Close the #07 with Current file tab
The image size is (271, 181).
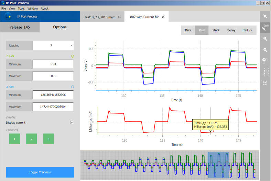tap(163, 17)
